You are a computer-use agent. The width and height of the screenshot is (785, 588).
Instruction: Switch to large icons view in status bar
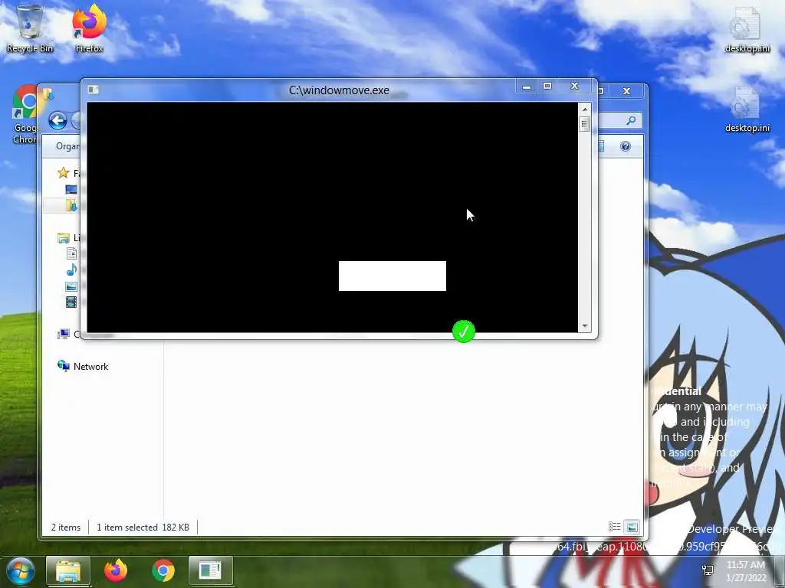632,527
